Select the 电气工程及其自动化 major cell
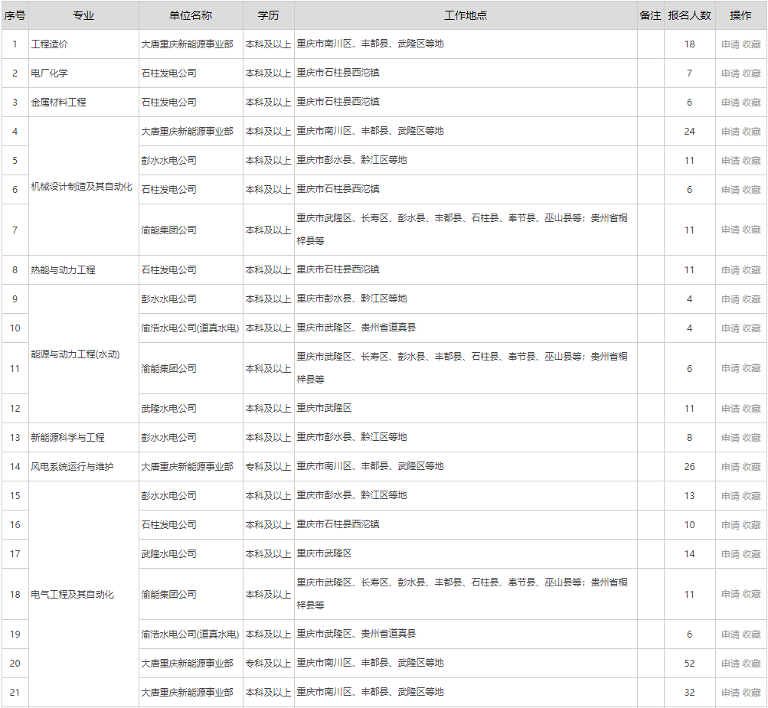This screenshot has width=768, height=708. pyautogui.click(x=72, y=595)
